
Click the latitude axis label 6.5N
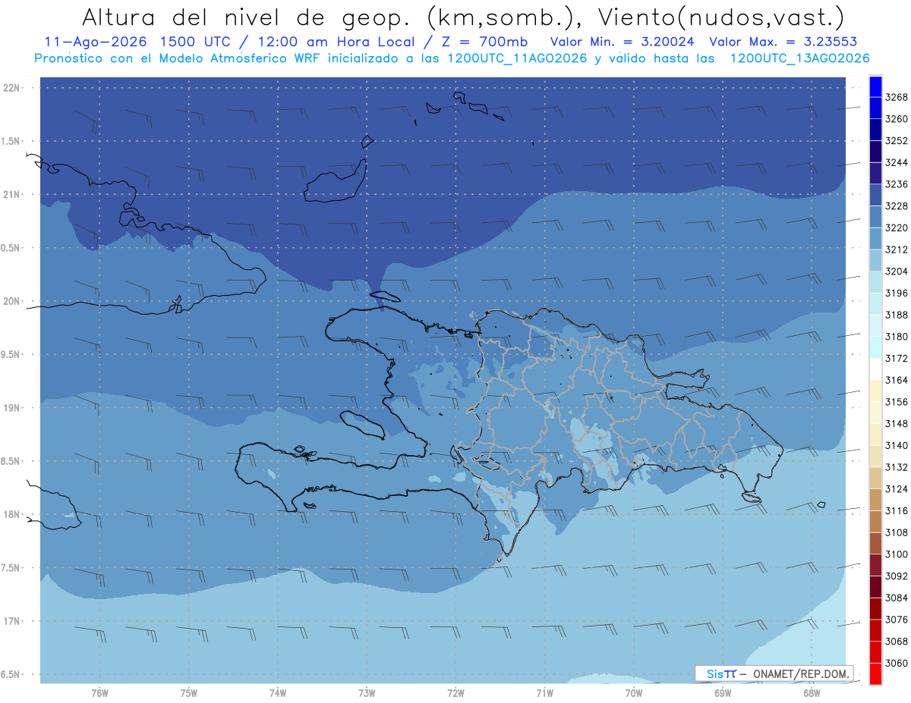click(x=11, y=675)
